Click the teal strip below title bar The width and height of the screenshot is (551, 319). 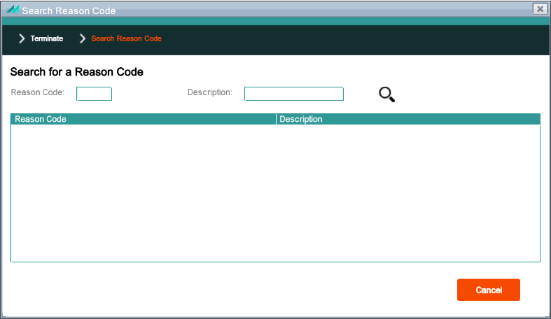coord(276,21)
